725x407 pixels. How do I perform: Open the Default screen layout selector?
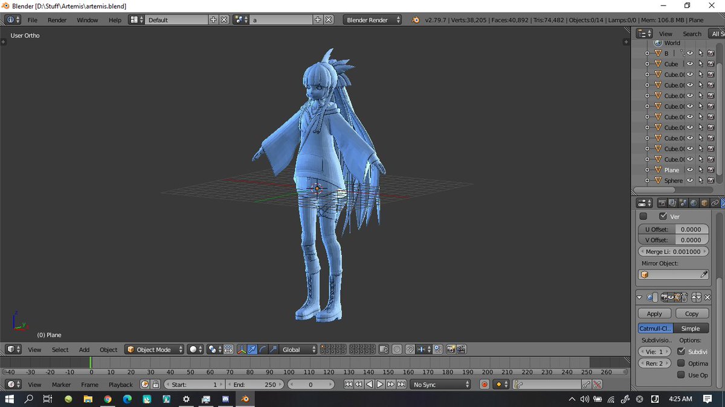coord(137,20)
